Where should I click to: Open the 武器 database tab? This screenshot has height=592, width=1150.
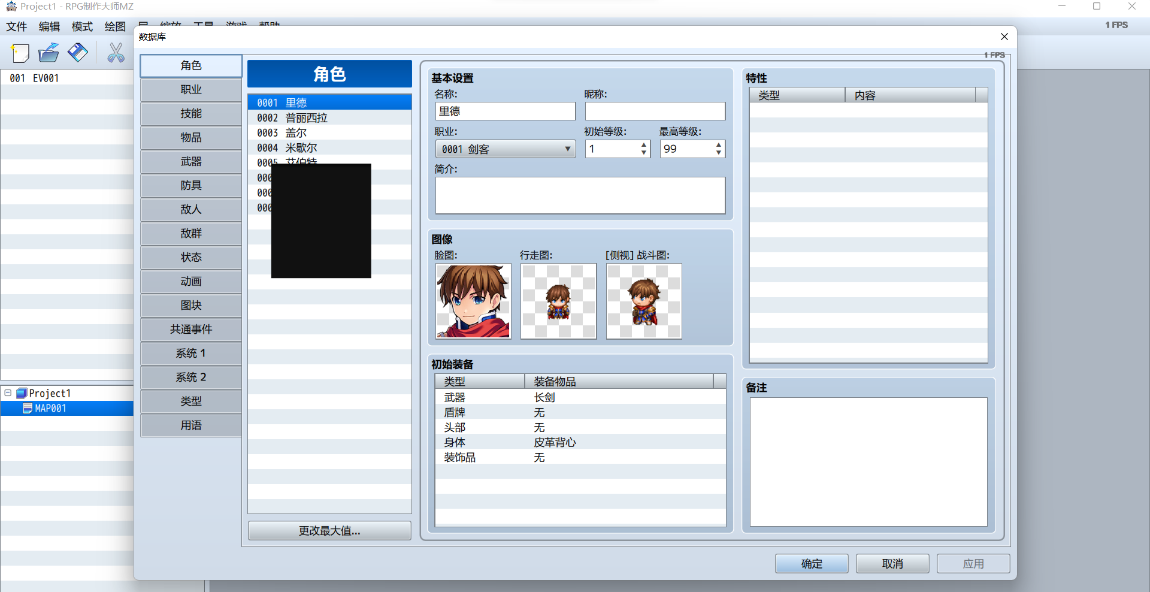[x=191, y=162]
